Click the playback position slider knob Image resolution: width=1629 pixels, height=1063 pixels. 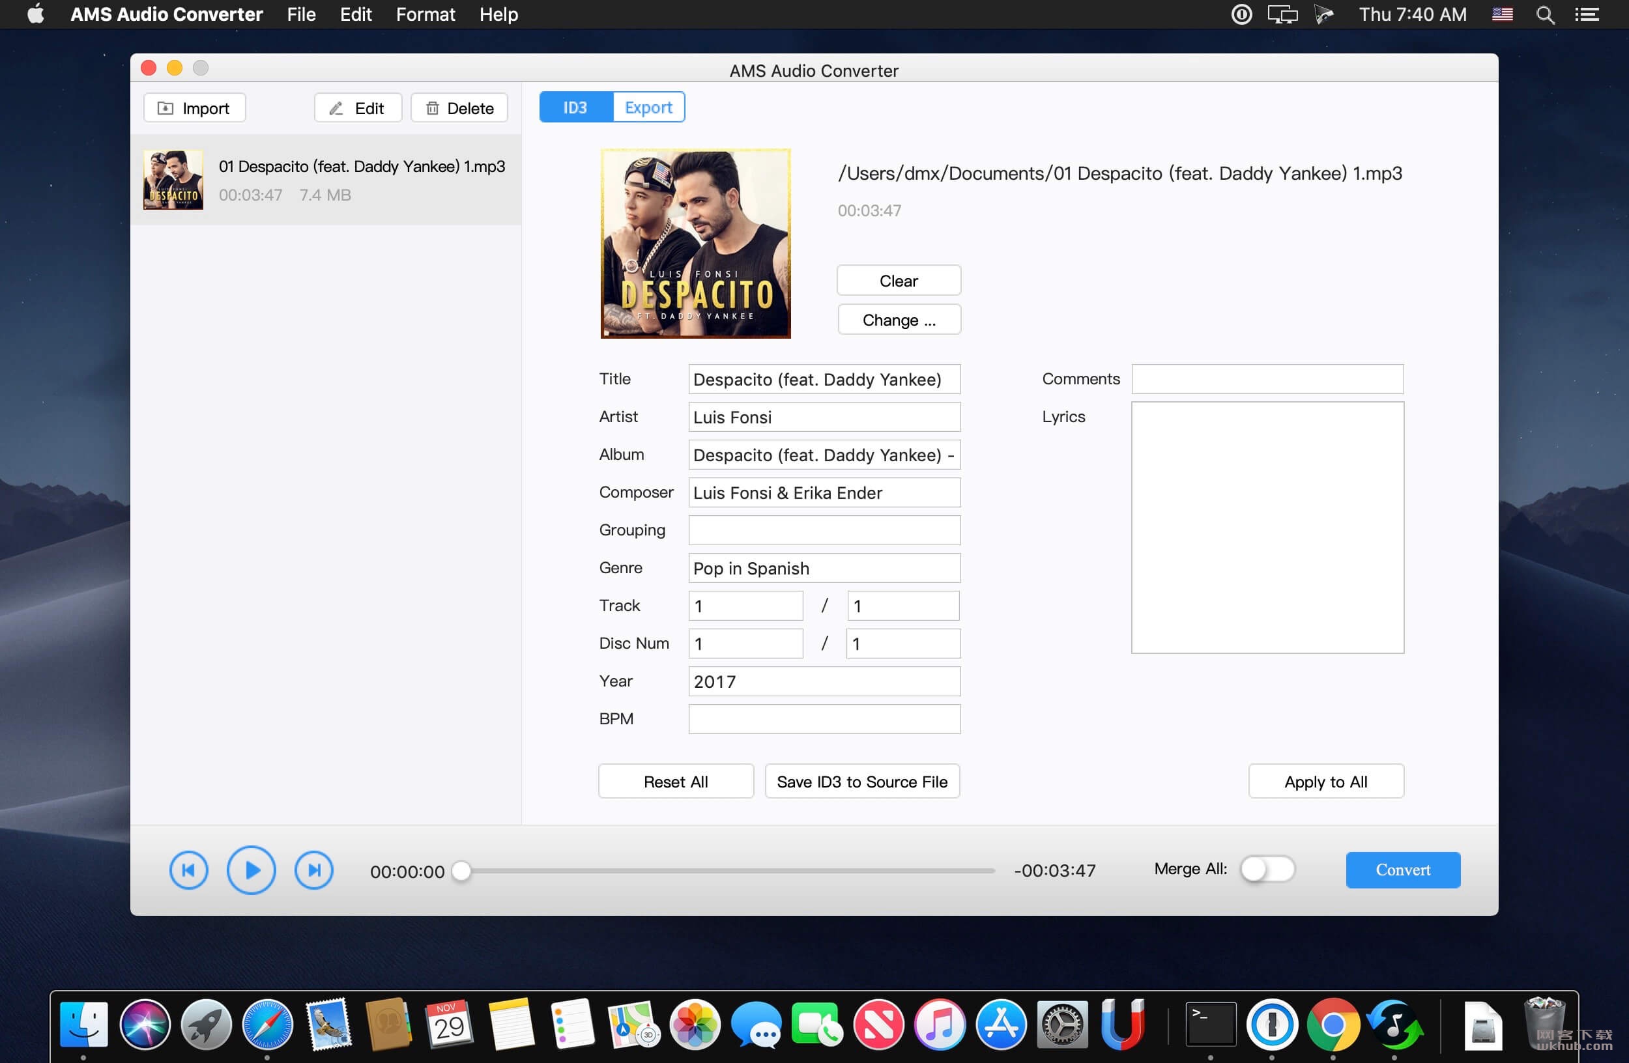tap(462, 871)
